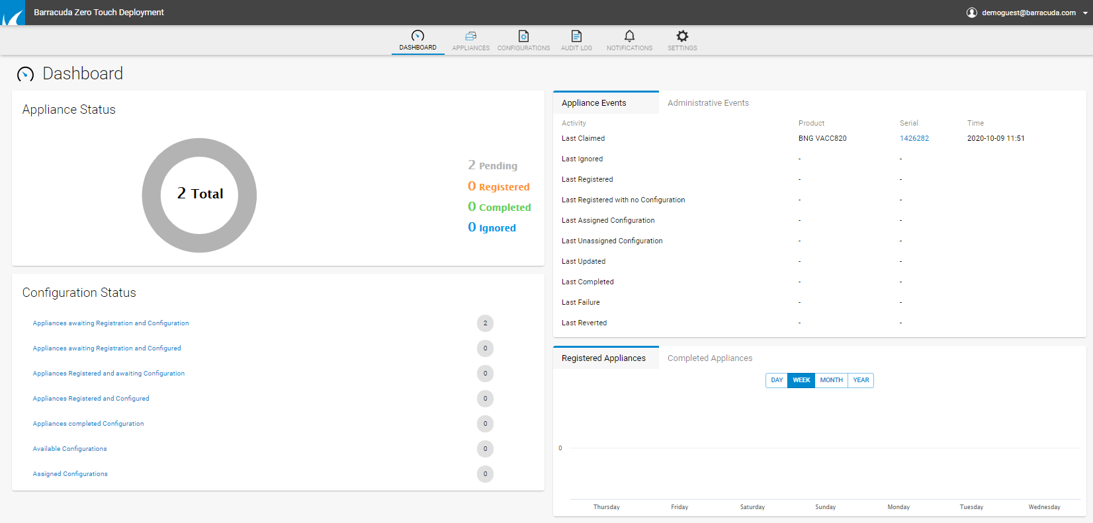Click the user avatar icon
Screen dimensions: 1093x523
coord(972,13)
